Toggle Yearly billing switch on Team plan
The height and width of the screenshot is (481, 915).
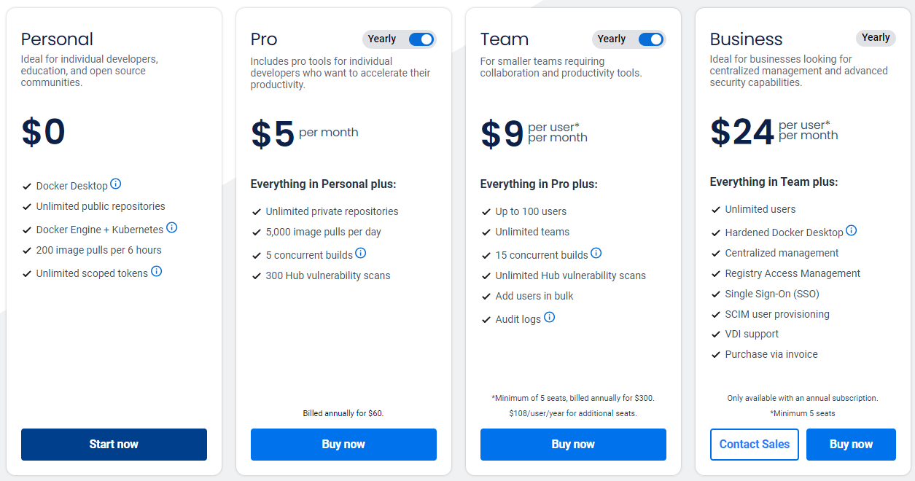pos(650,39)
